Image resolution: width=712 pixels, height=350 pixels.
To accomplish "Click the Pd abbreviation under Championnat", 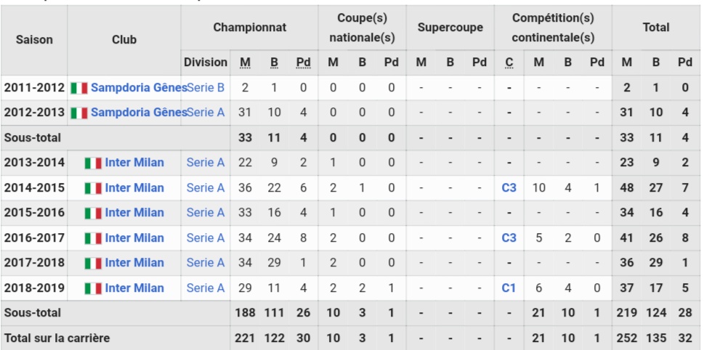I will tap(304, 62).
